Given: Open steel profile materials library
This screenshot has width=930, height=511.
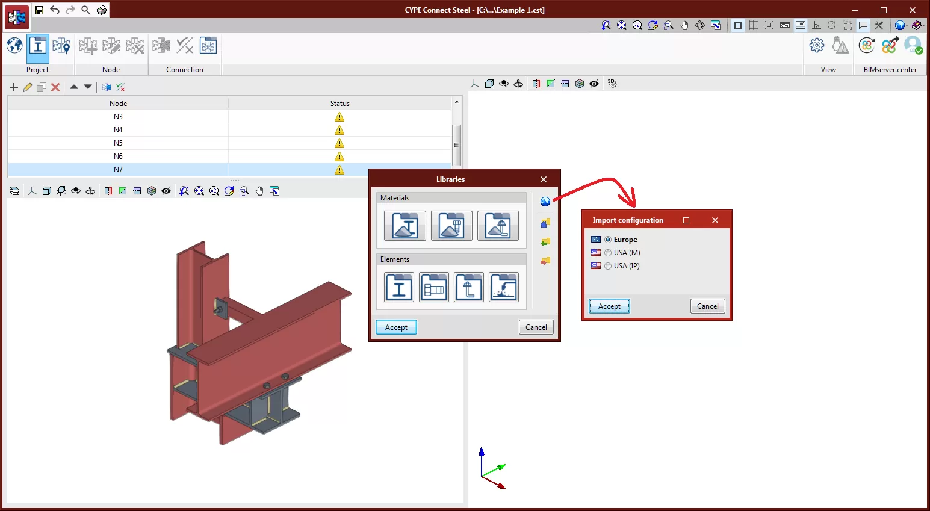Looking at the screenshot, I should pyautogui.click(x=405, y=226).
